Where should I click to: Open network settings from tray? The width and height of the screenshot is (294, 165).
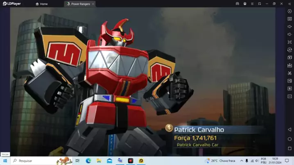pyautogui.click(x=252, y=161)
